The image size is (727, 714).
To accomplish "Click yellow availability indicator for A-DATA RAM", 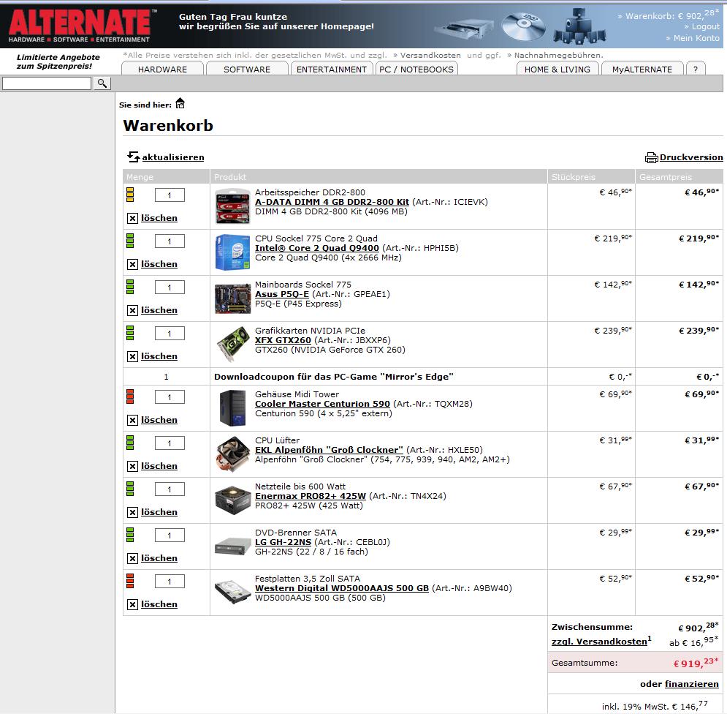I will point(130,195).
